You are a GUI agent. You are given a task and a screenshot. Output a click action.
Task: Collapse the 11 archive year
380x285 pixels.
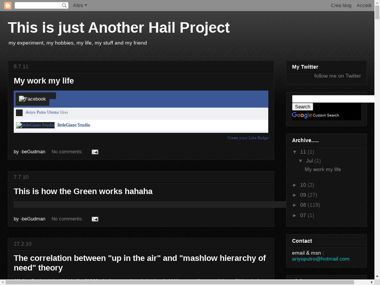295,152
